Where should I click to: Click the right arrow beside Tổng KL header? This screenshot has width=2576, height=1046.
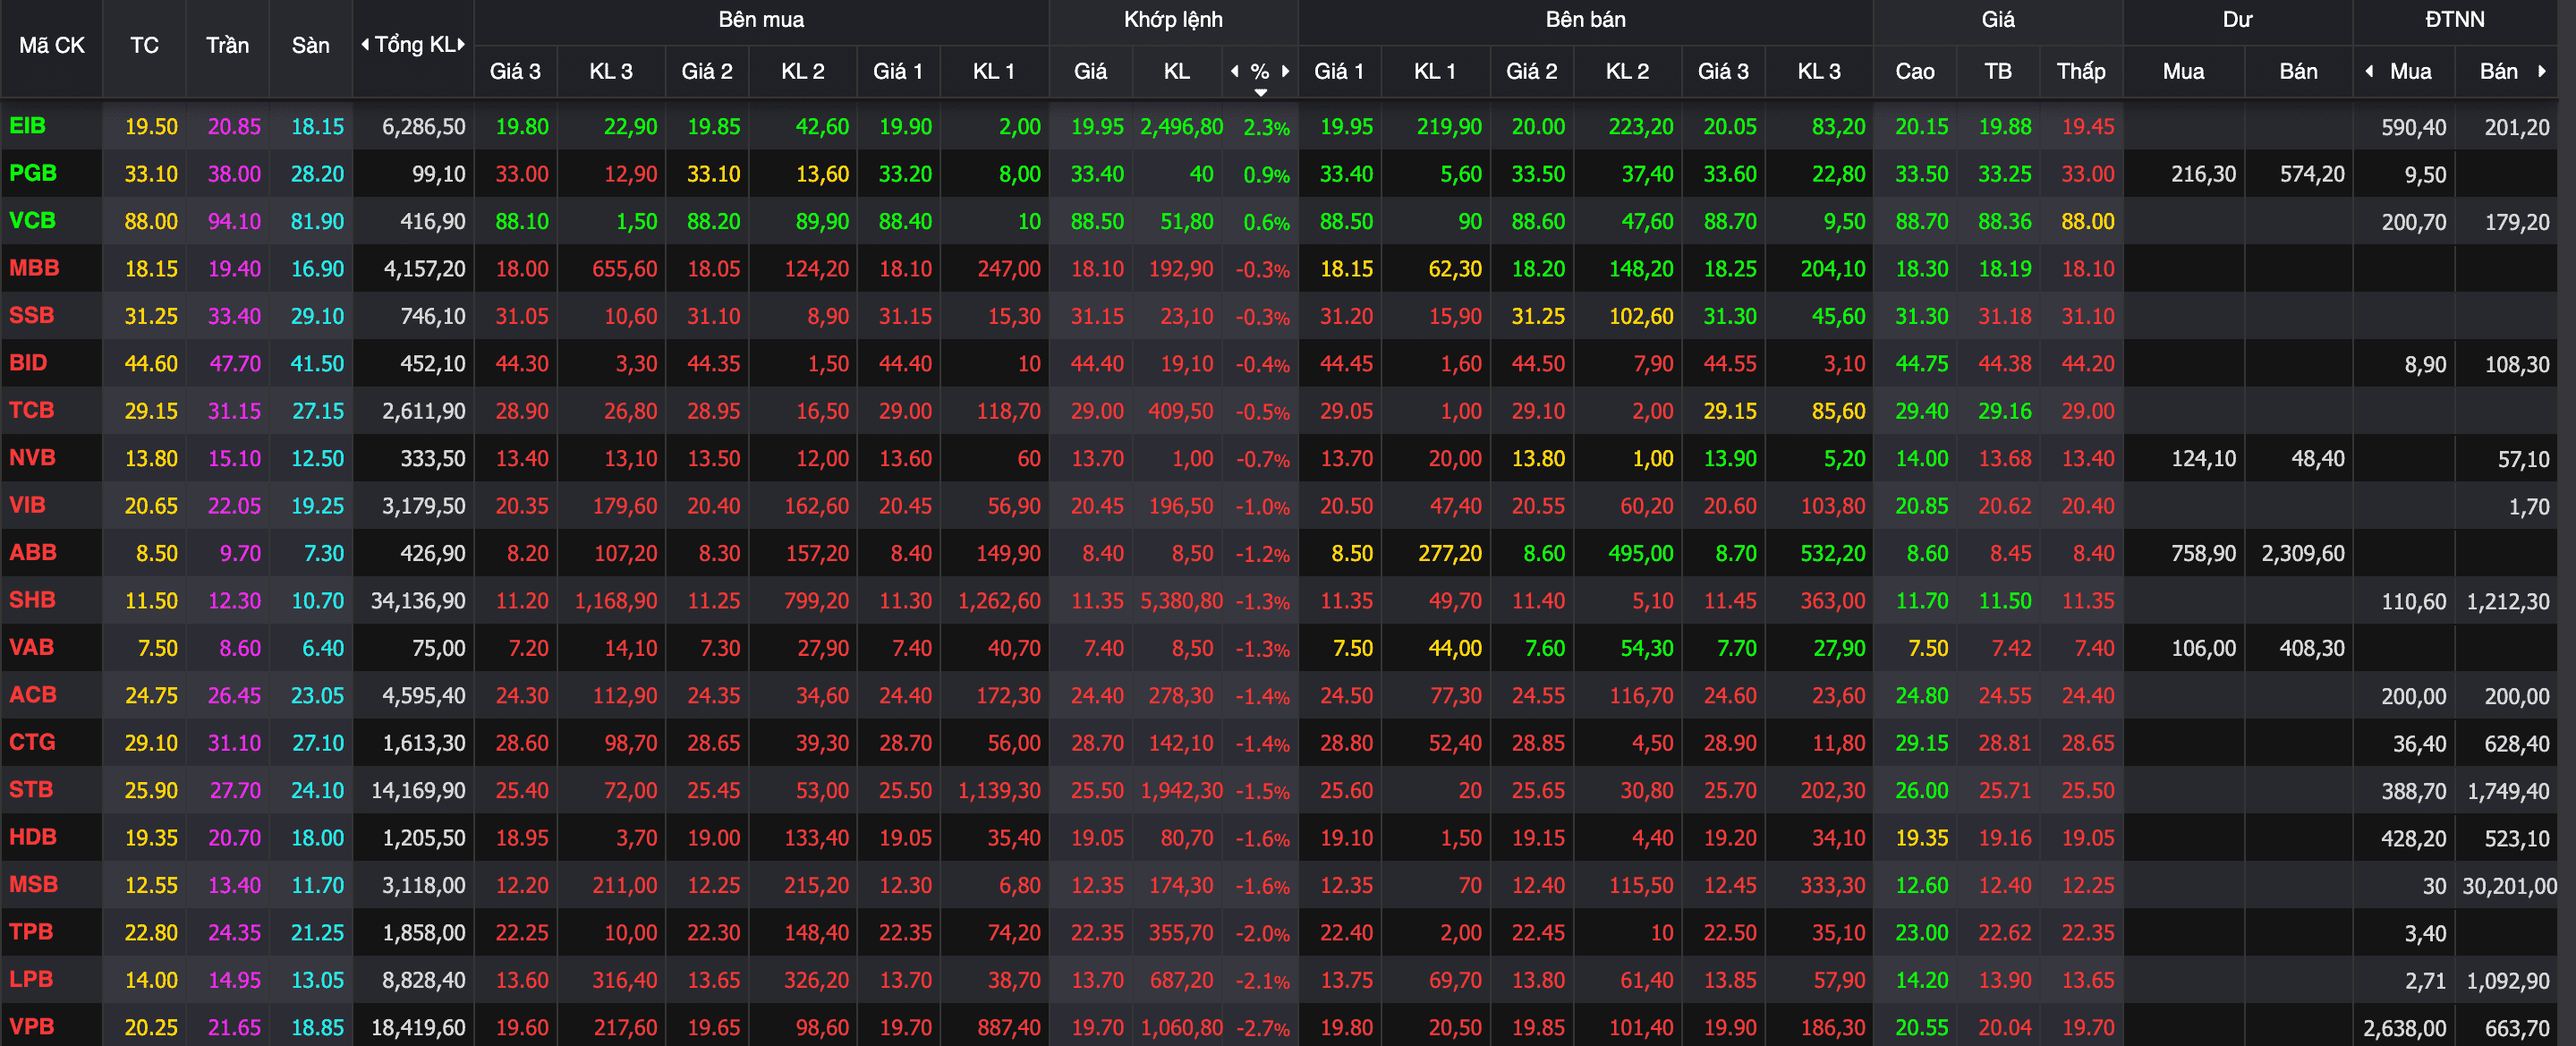coord(461,44)
